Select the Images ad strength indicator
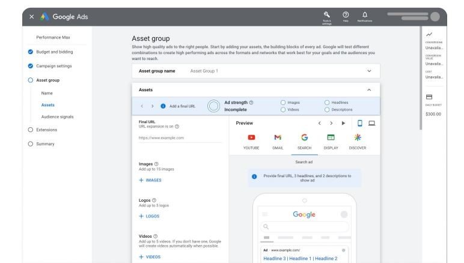464x263 pixels. click(x=283, y=103)
